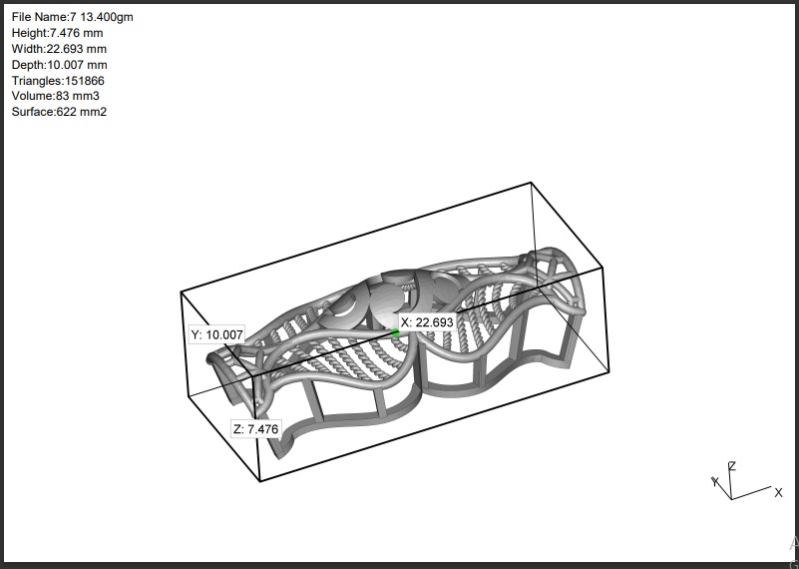Image resolution: width=799 pixels, height=569 pixels.
Task: Select the X: 22.693 dimension label
Action: pyautogui.click(x=427, y=322)
